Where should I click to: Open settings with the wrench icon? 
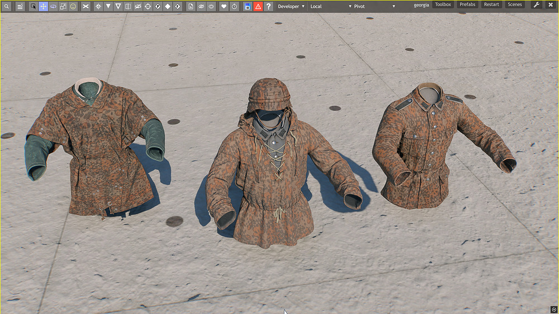click(537, 4)
